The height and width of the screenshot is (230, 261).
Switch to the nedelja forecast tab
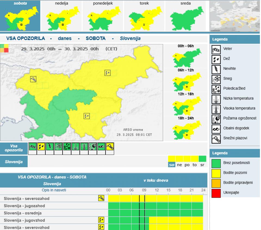tap(61, 16)
